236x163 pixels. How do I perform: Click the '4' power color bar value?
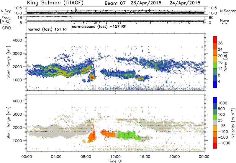pyautogui.click(x=219, y=82)
